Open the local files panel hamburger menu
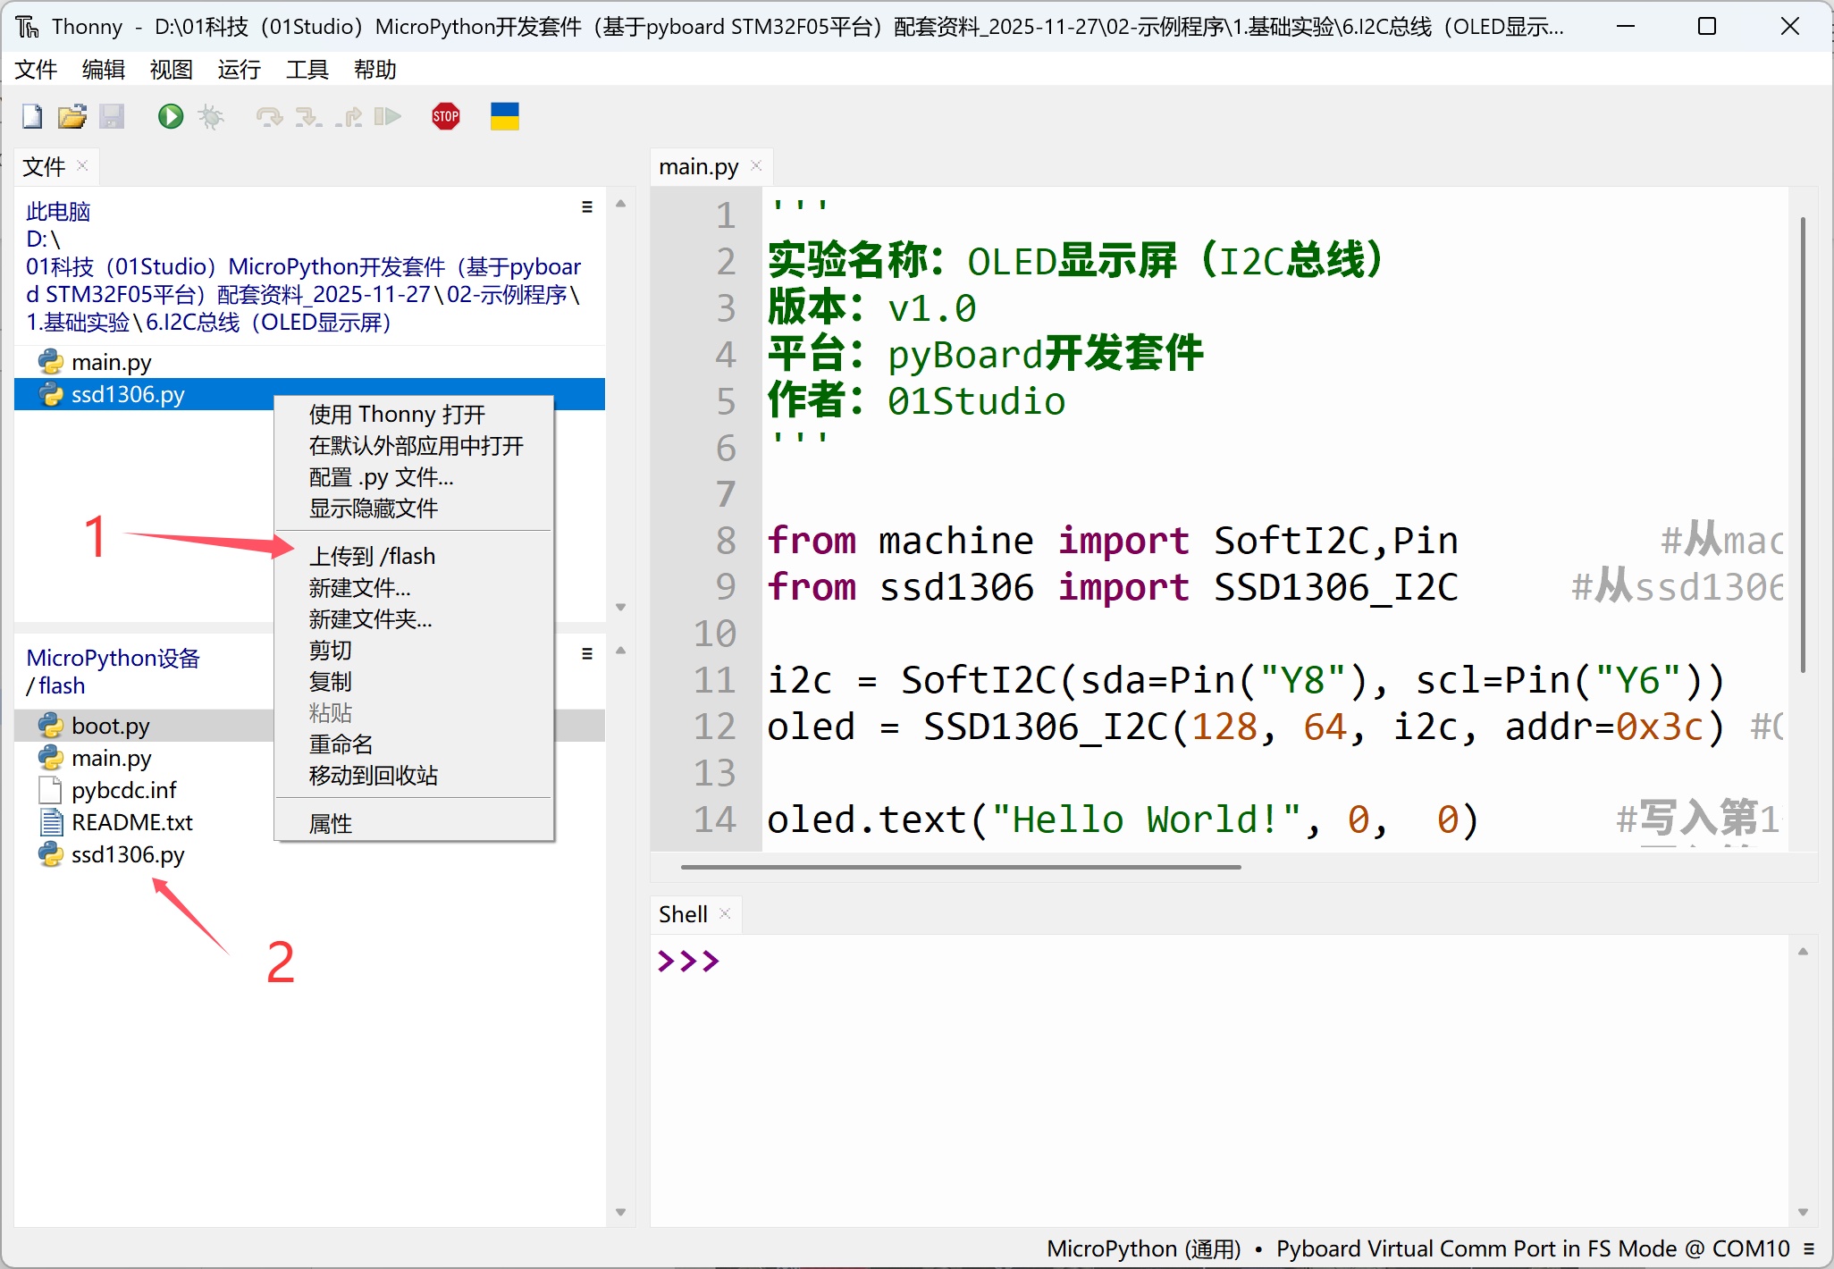Viewport: 1834px width, 1269px height. click(587, 207)
